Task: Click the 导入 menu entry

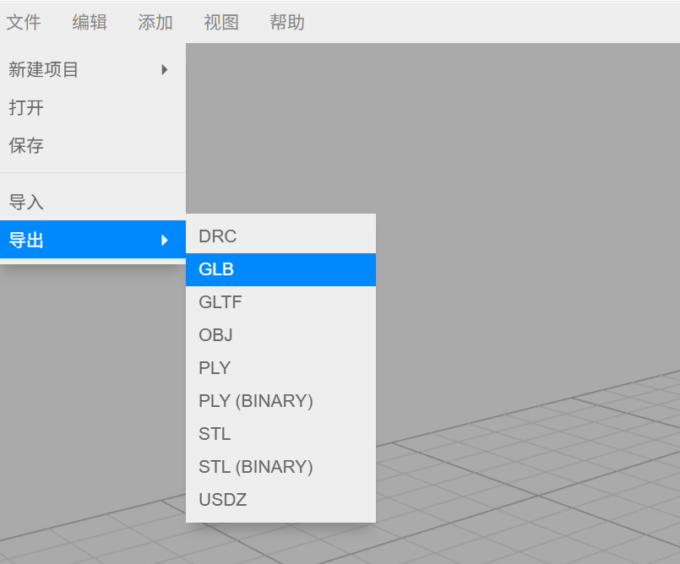Action: (26, 203)
